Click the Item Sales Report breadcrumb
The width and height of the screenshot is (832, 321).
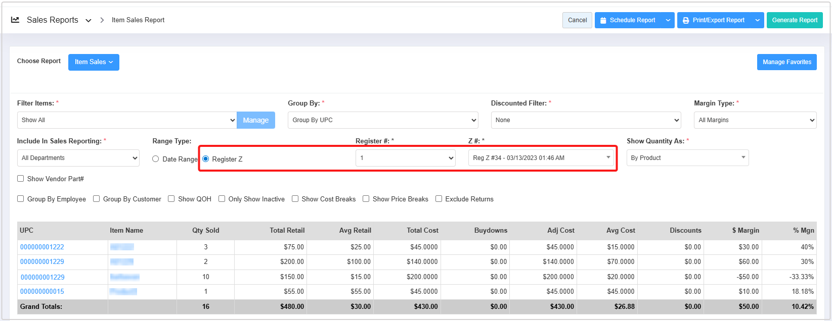[138, 20]
